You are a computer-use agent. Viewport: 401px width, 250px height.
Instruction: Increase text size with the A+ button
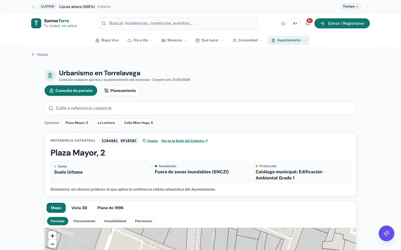click(295, 23)
